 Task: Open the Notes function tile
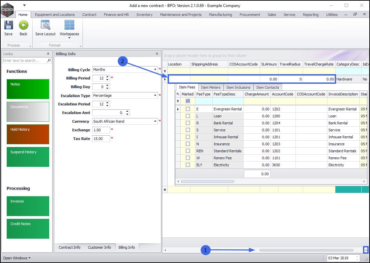tap(28, 89)
